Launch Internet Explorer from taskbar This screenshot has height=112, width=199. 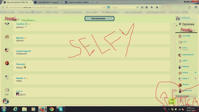[15, 109]
